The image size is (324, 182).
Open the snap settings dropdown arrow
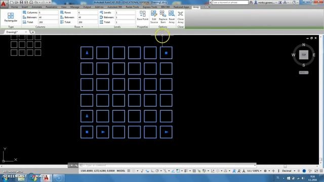click(138, 171)
